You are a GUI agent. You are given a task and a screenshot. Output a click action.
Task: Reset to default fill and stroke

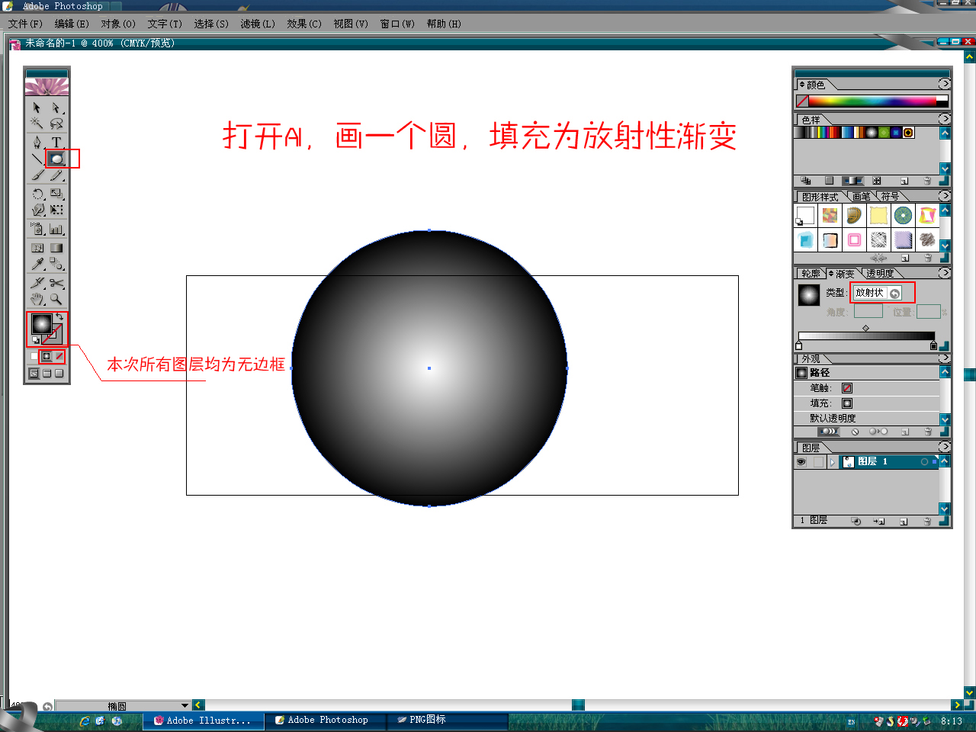pyautogui.click(x=35, y=340)
